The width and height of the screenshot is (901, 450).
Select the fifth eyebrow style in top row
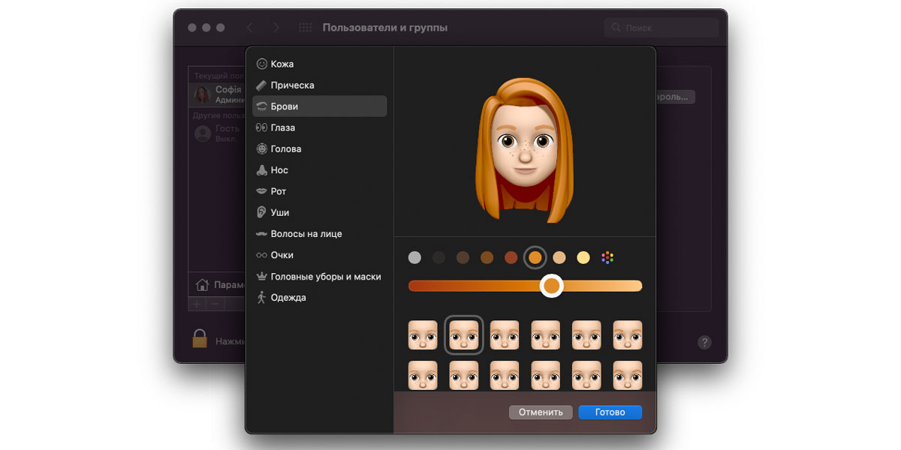pos(586,335)
